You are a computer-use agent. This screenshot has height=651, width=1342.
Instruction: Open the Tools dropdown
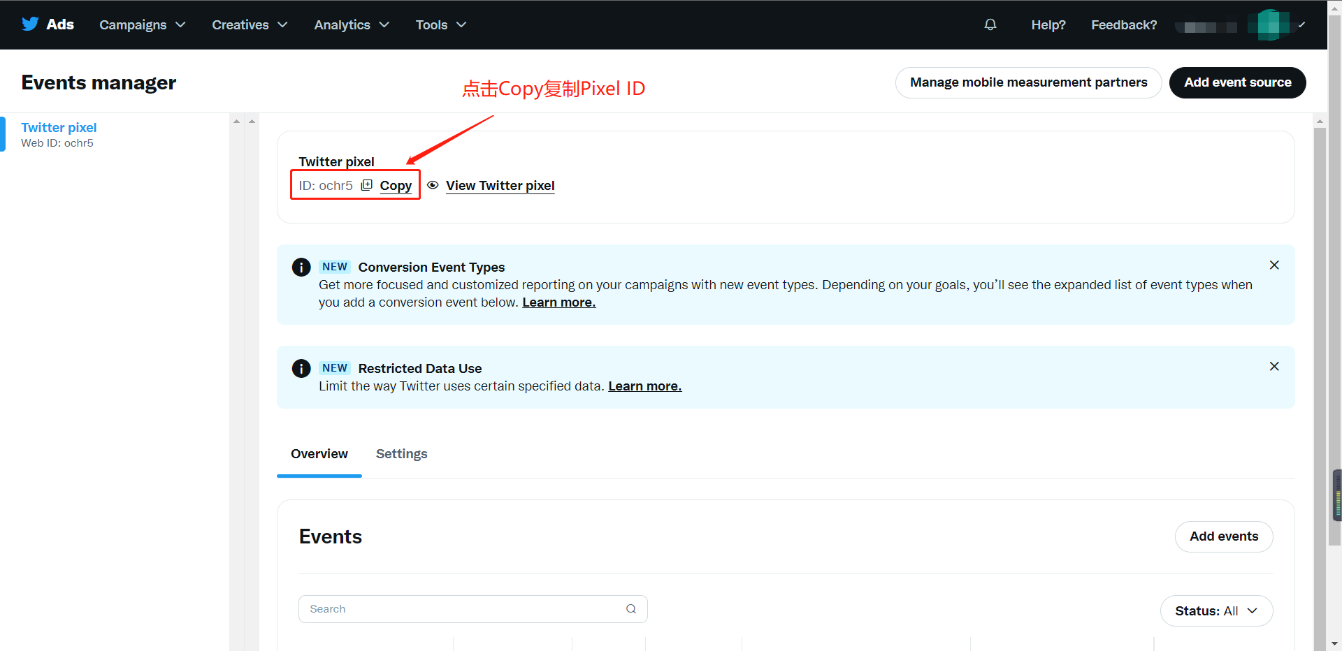tap(441, 24)
